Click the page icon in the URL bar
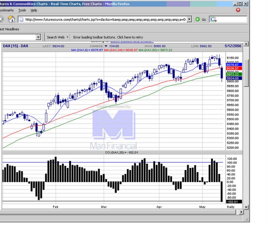Viewport: 267px width, 228px height. pos(21,19)
